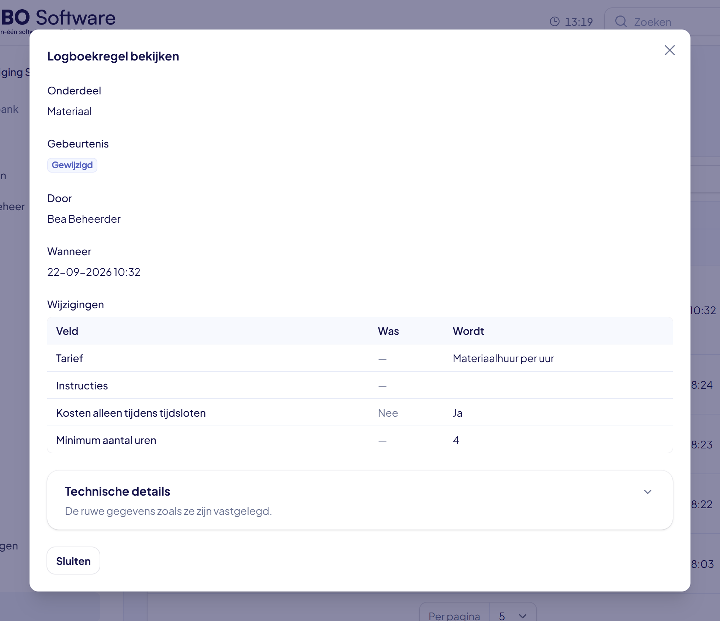Click the Was column header
Screen dimensions: 720x621
point(388,331)
